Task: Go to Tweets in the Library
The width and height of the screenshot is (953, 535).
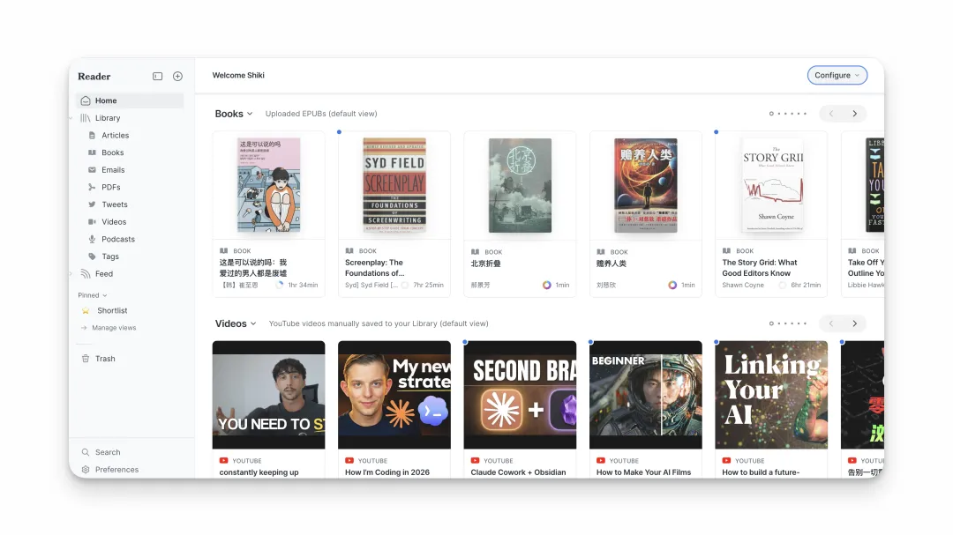Action: pos(114,204)
